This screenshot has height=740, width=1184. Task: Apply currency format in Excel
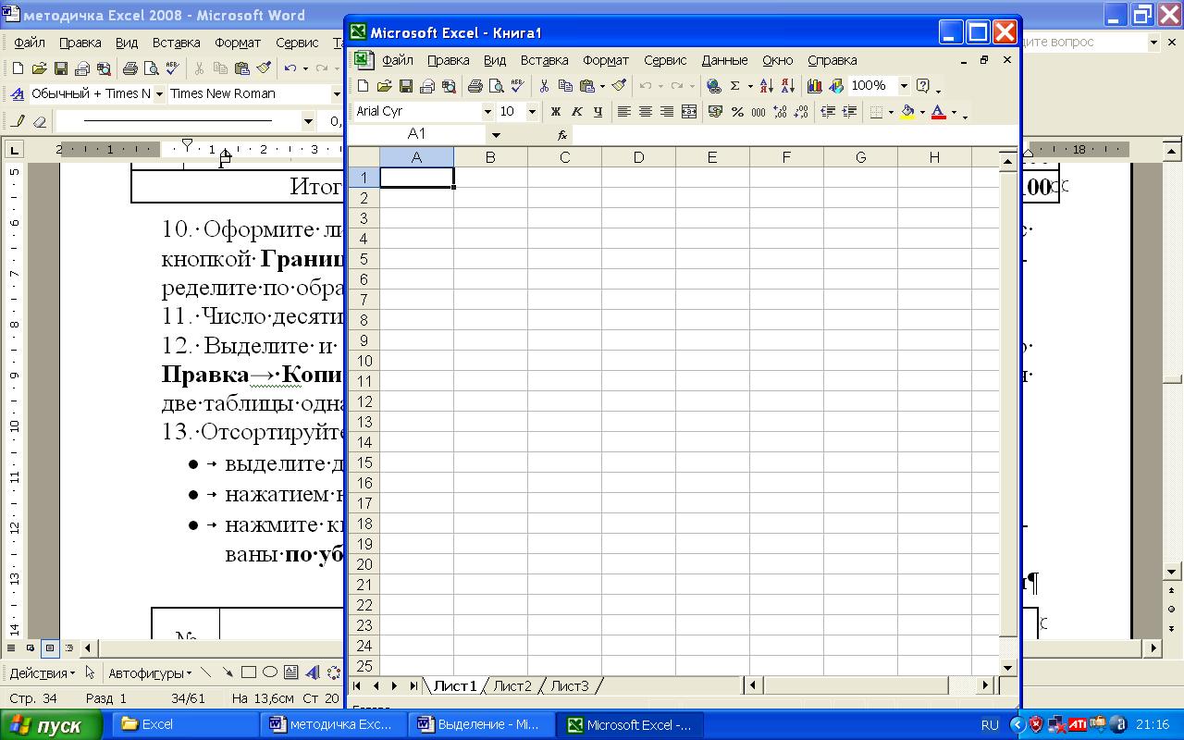[715, 112]
